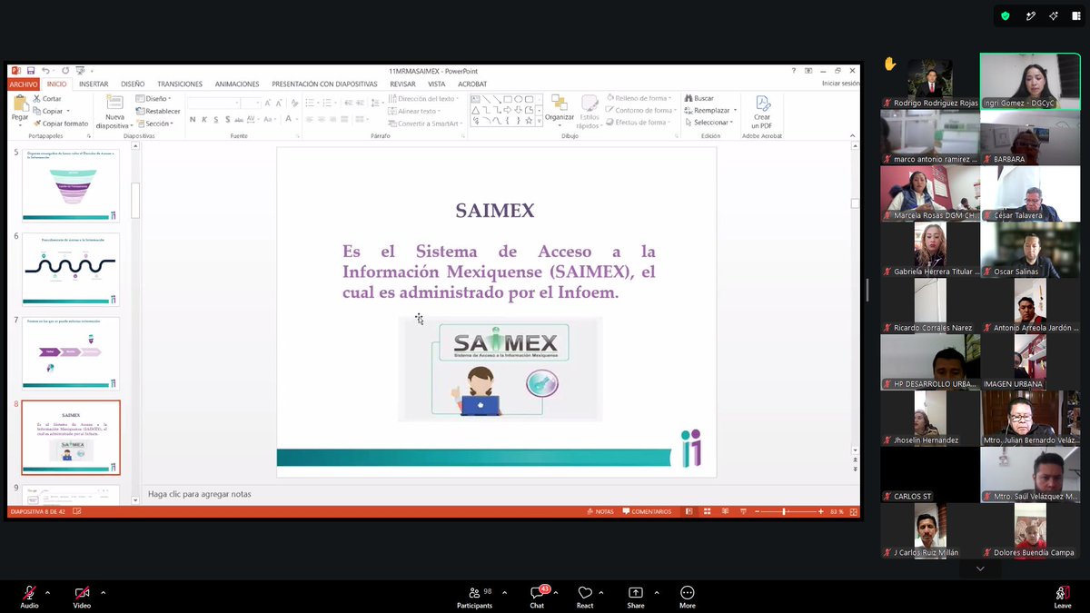Click the Share screen button
Image resolution: width=1090 pixels, height=613 pixels.
(x=636, y=597)
